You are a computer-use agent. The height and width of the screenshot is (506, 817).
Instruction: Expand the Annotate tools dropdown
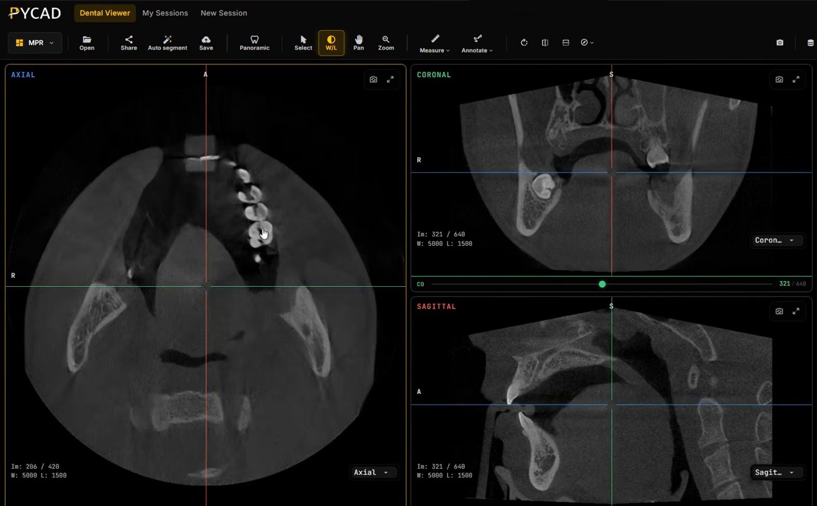pos(477,44)
